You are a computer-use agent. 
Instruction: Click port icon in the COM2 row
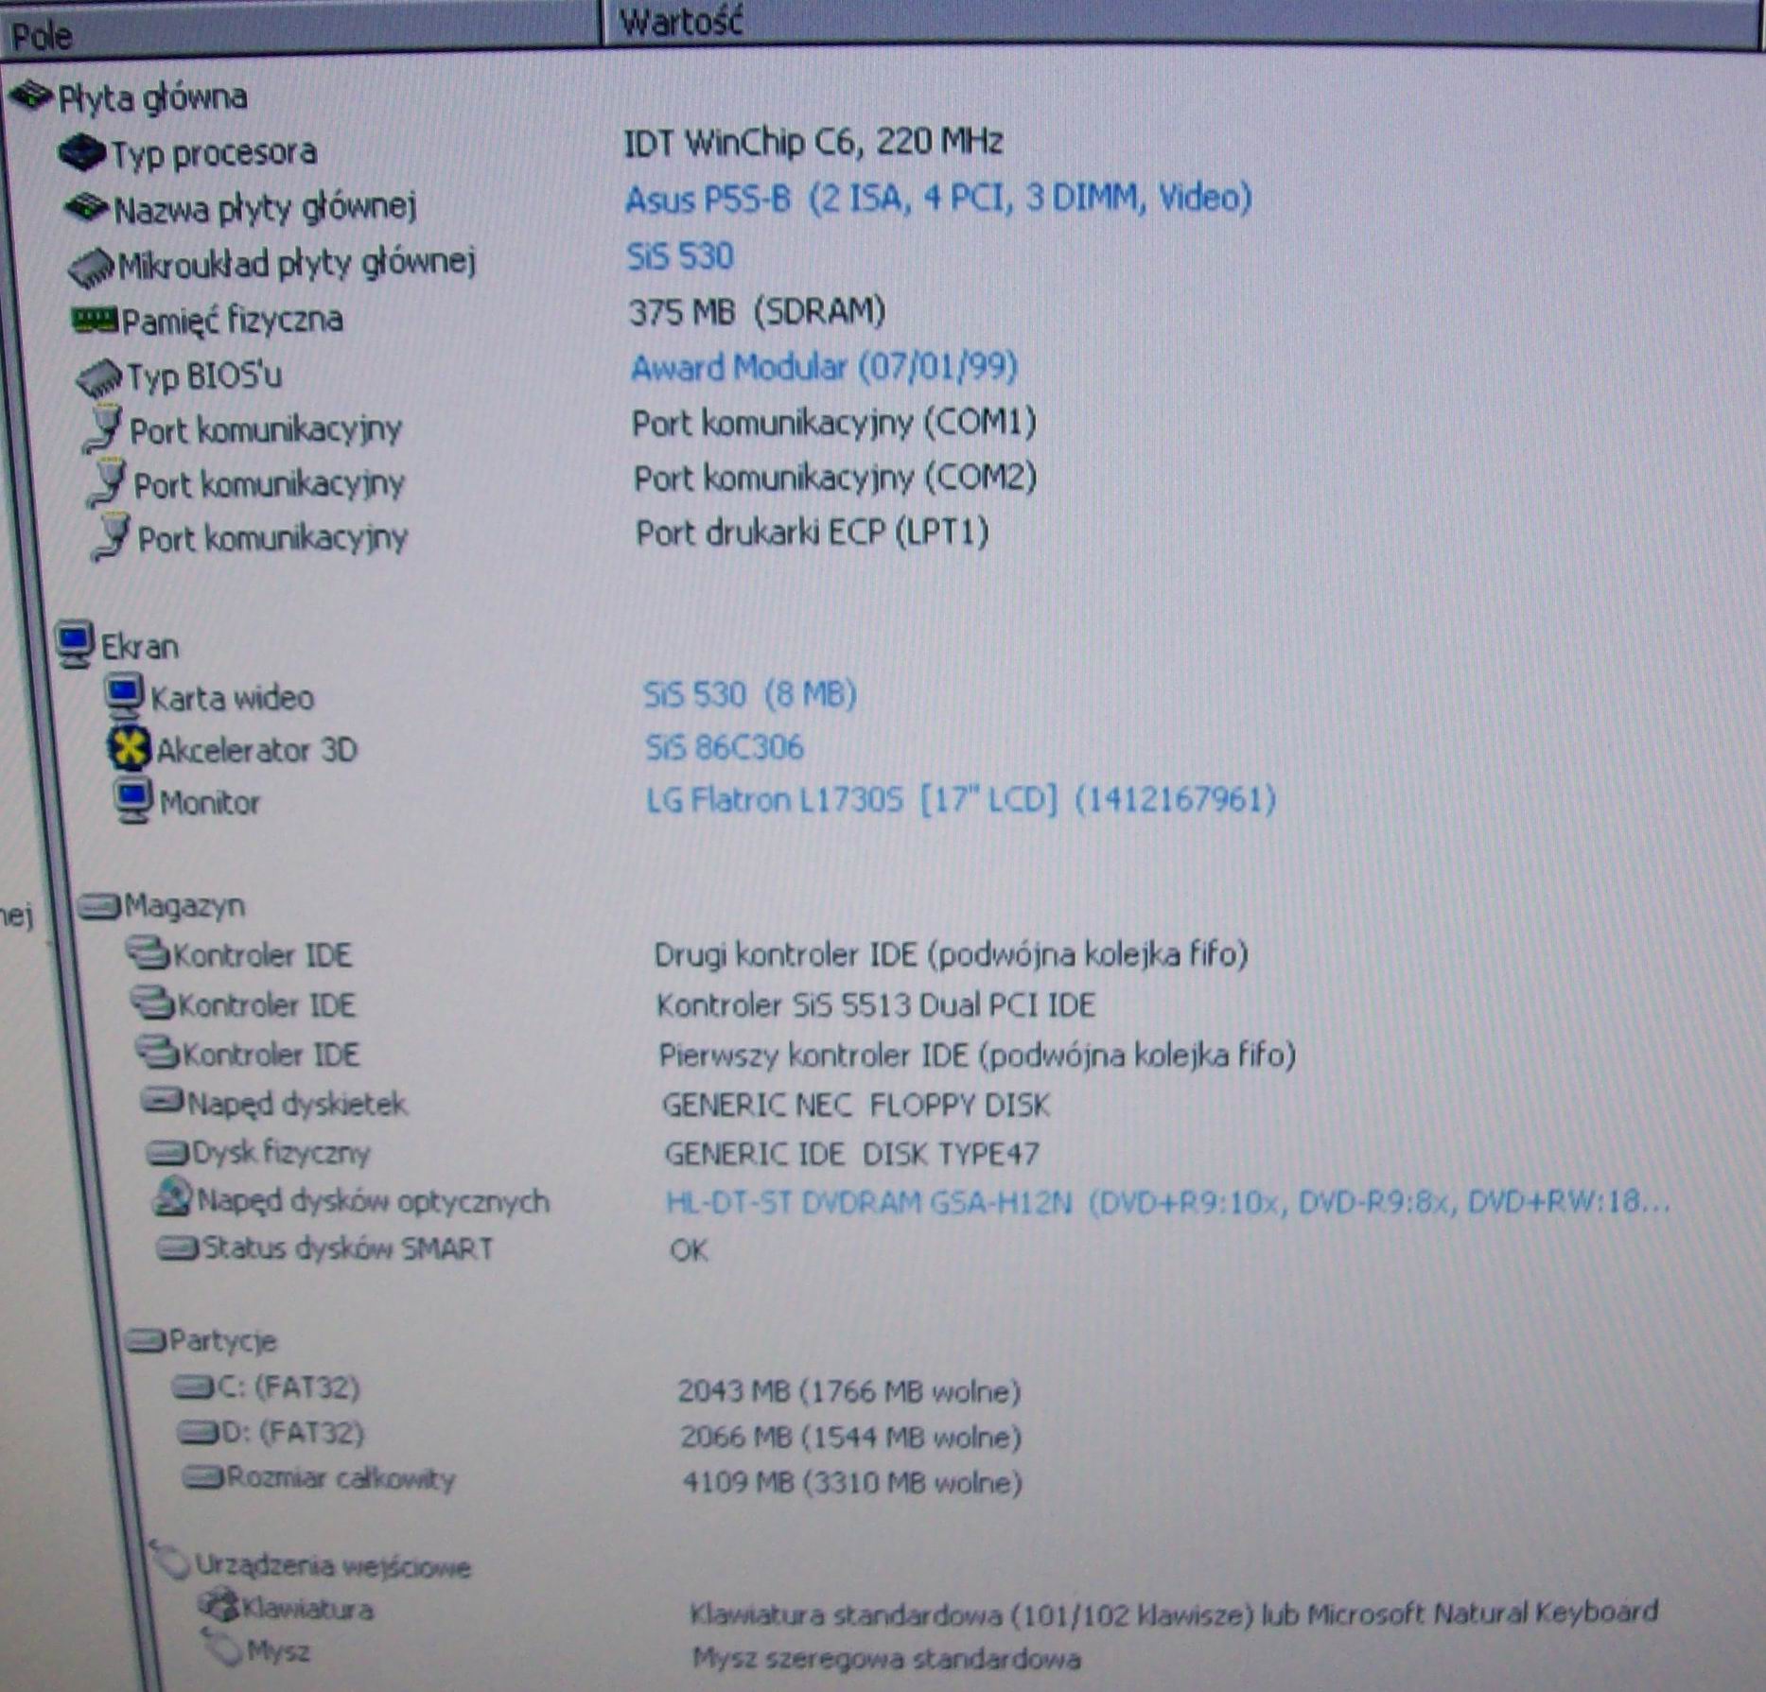click(x=106, y=482)
